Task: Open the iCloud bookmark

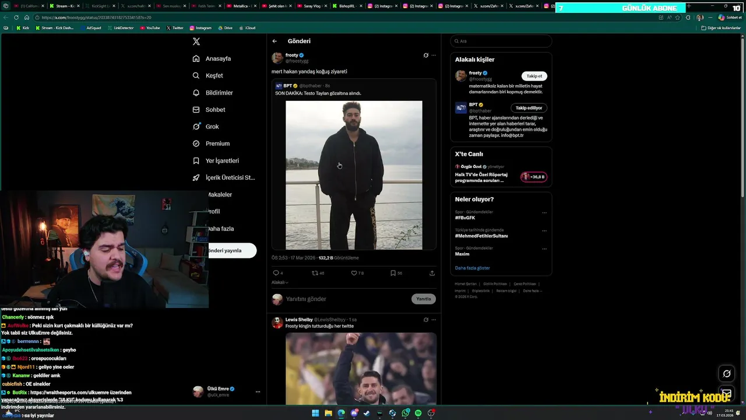Action: coord(247,28)
